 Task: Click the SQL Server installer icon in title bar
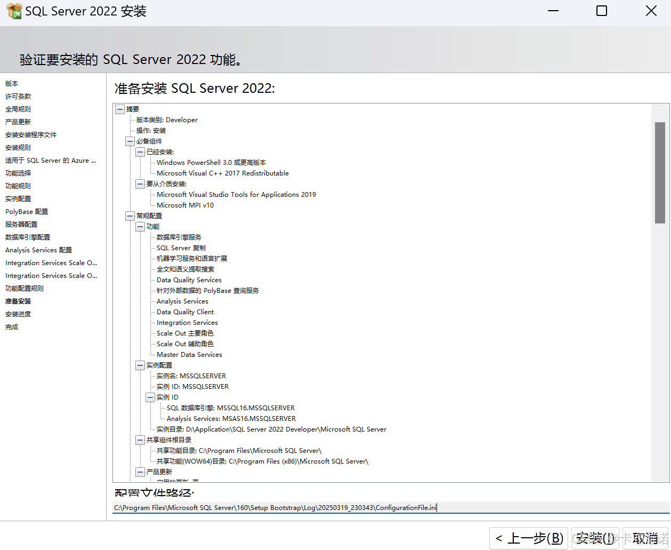coord(13,10)
